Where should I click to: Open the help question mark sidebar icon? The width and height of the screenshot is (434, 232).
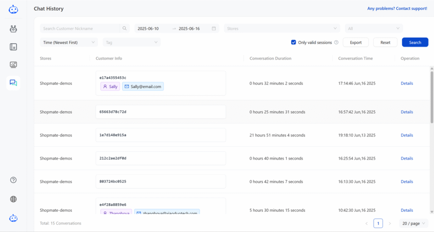click(13, 180)
